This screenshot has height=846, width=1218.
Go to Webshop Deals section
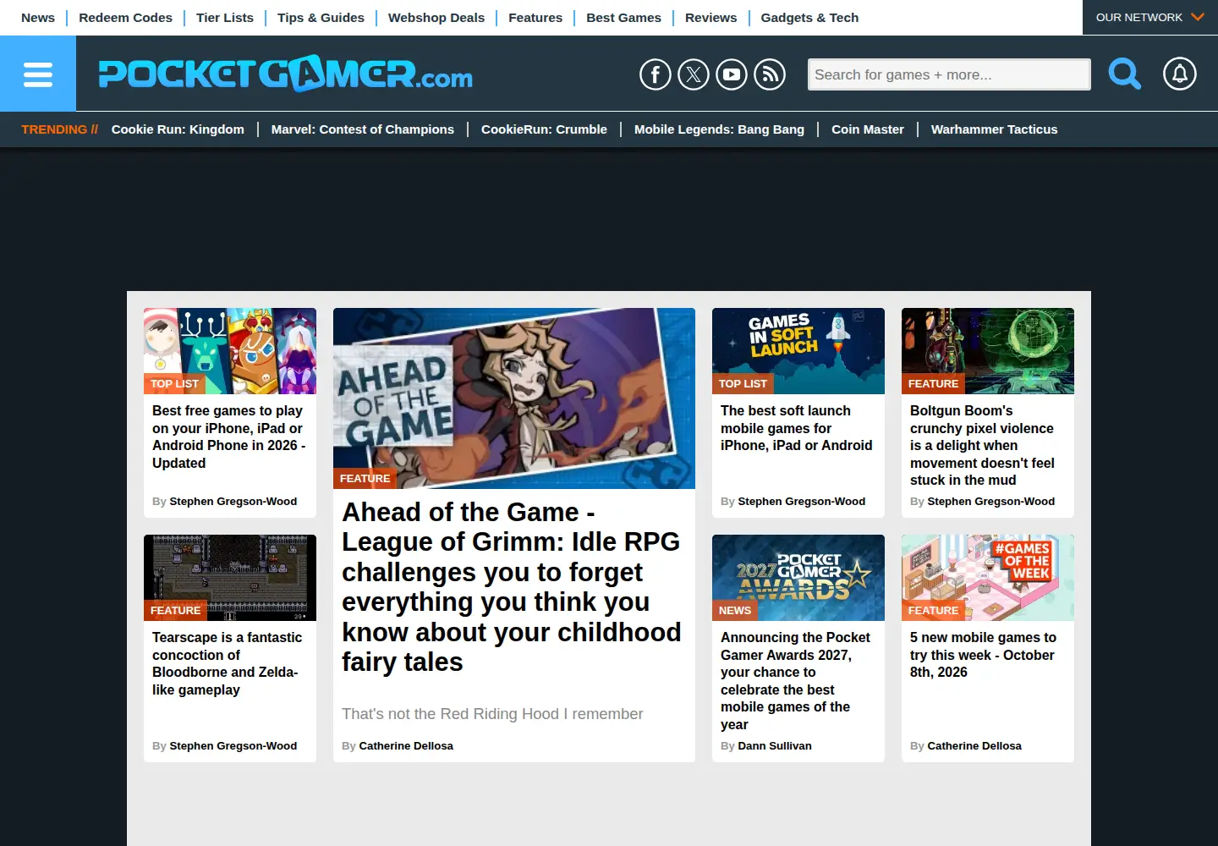[x=436, y=18]
